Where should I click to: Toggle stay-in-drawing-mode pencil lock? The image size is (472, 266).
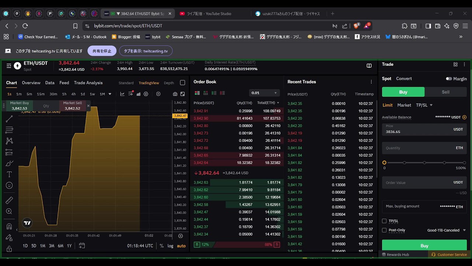click(x=9, y=237)
